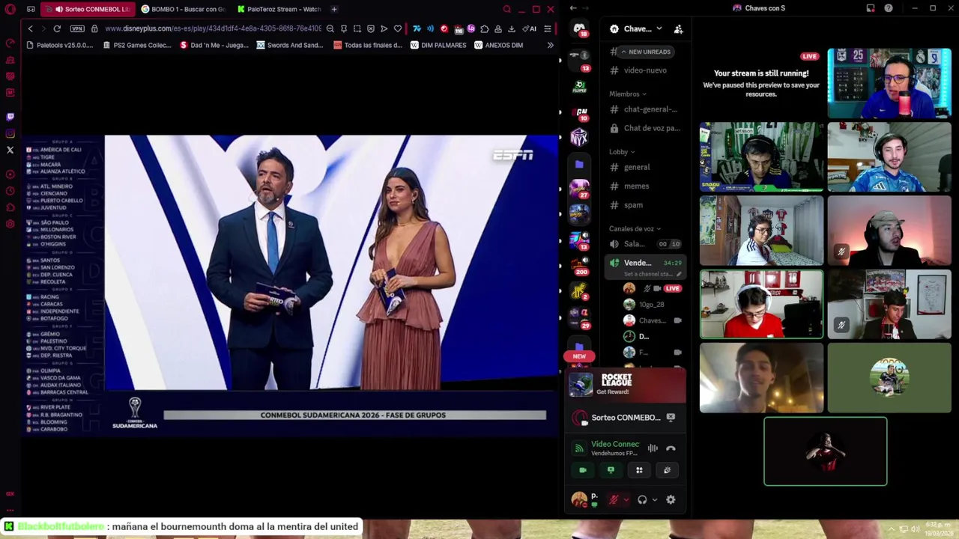
Task: Select the Sorteo CONMEBOL tab
Action: [87, 9]
